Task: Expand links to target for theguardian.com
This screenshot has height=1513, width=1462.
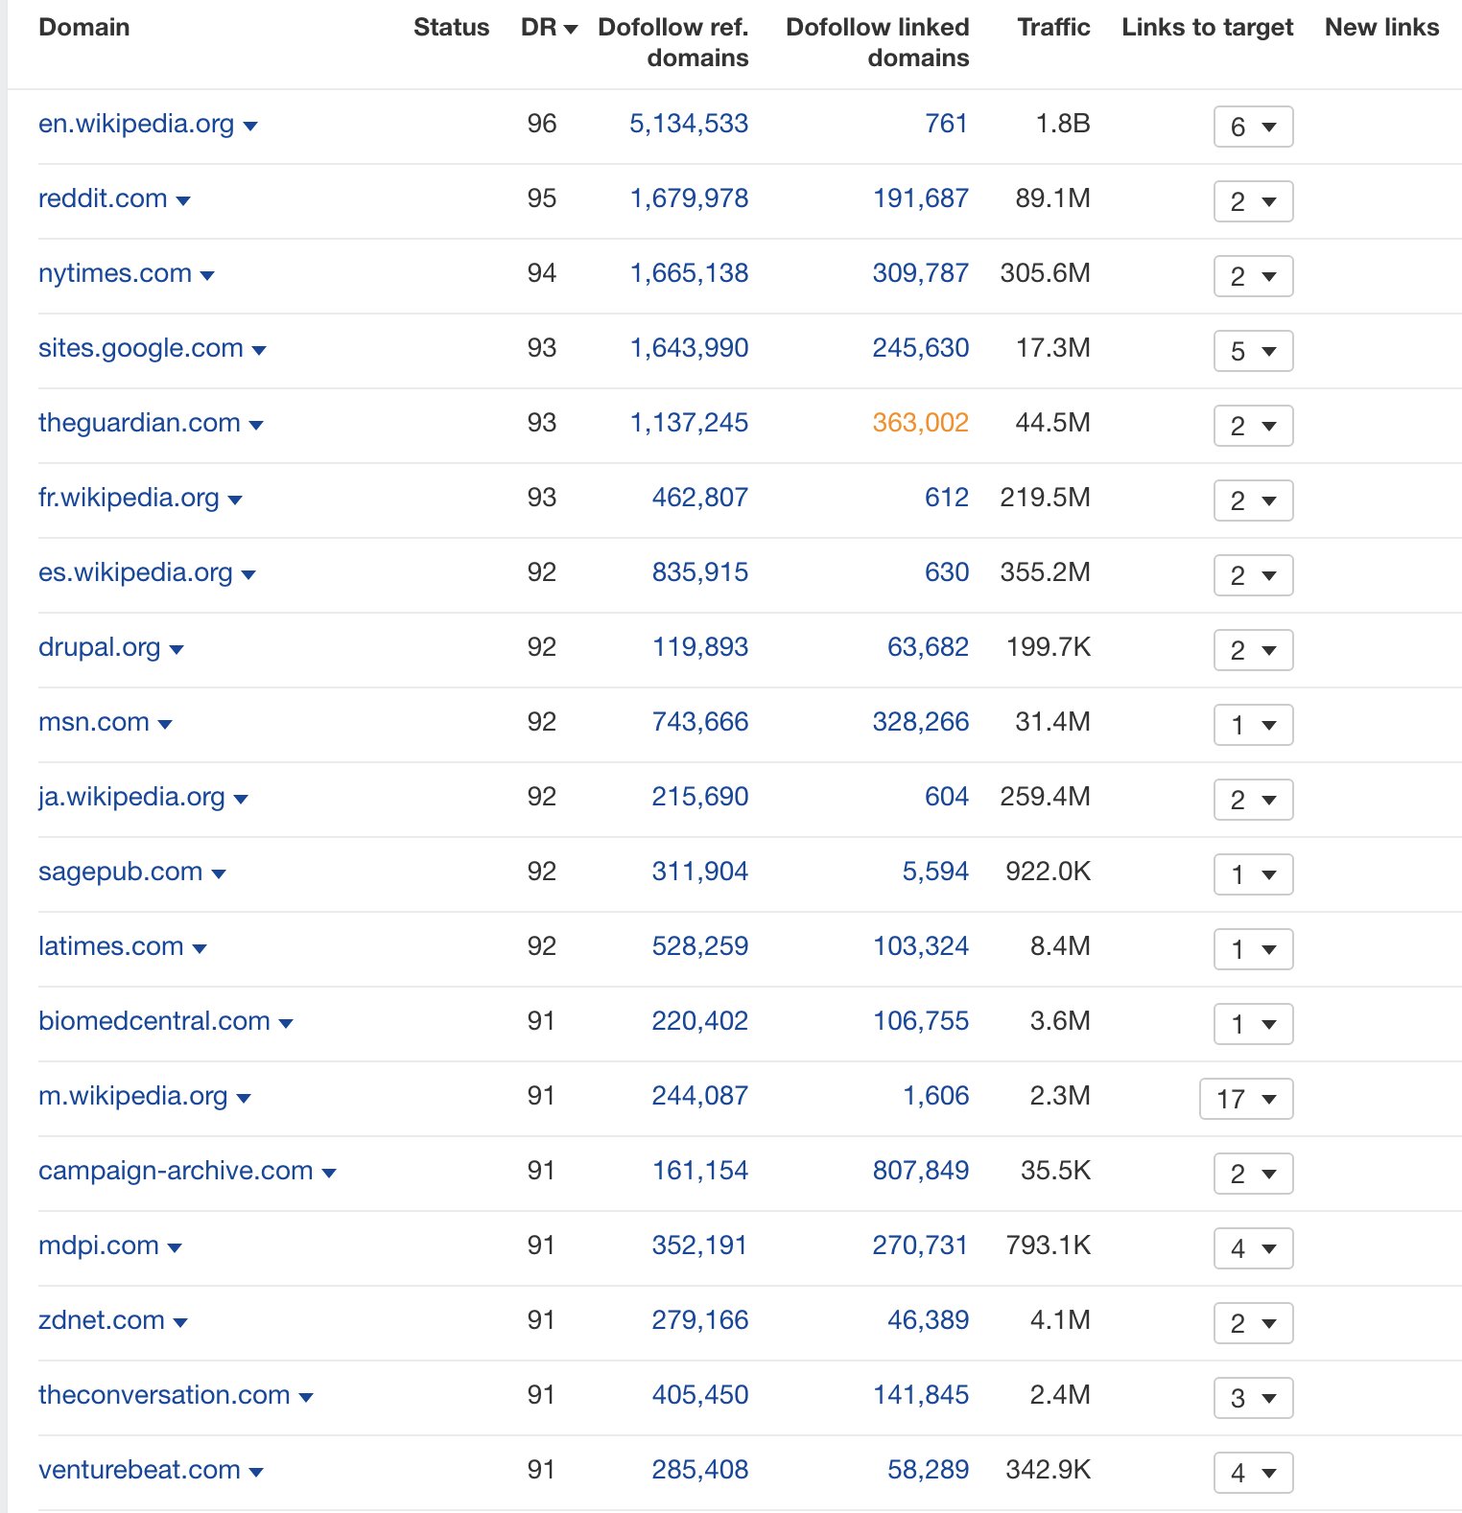Action: point(1253,426)
